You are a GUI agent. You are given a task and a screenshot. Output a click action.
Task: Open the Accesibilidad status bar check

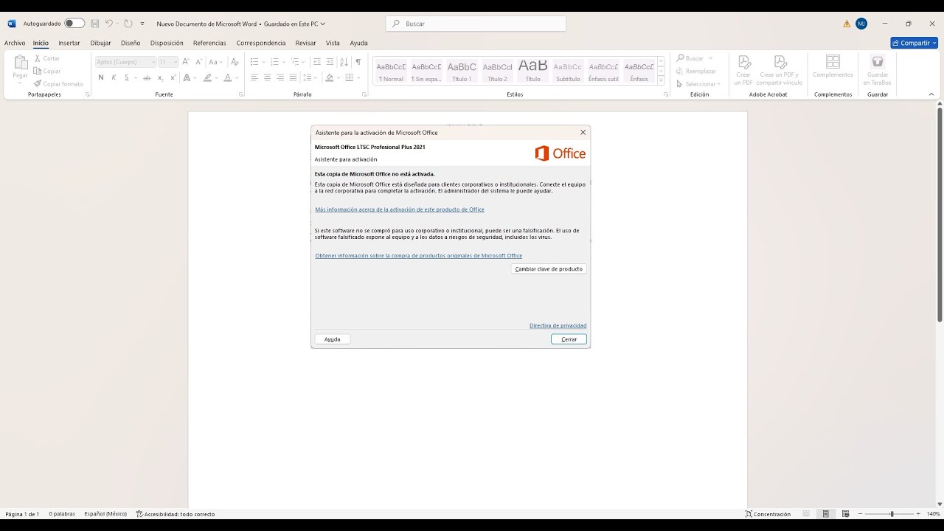pos(176,514)
